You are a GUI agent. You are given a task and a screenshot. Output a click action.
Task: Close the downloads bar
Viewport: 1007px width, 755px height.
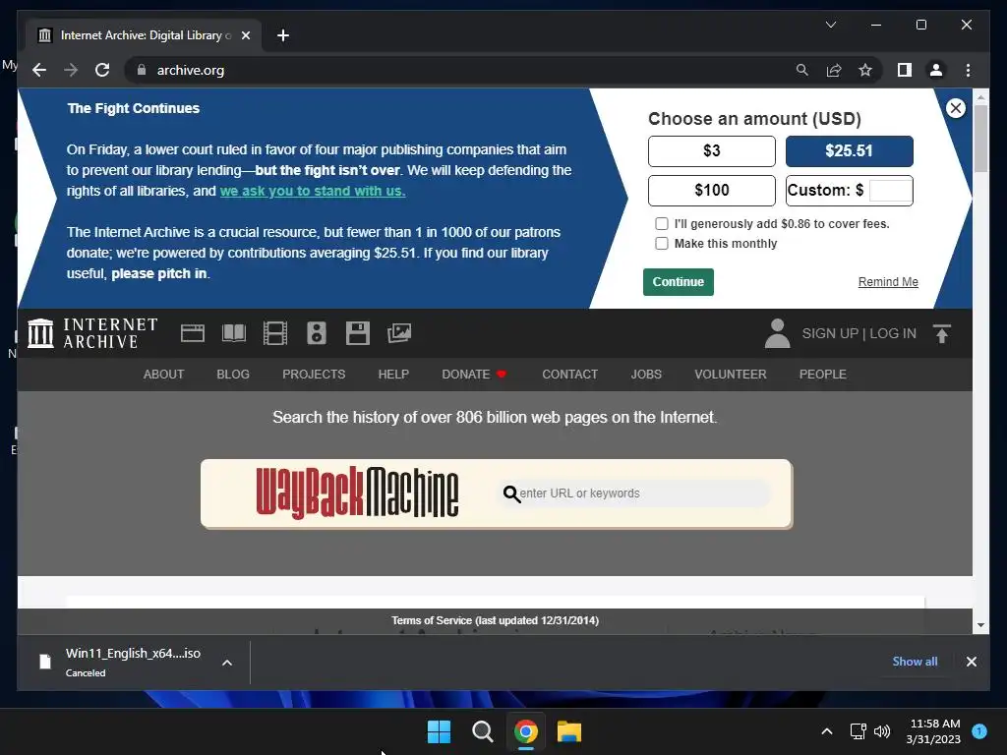pyautogui.click(x=971, y=662)
